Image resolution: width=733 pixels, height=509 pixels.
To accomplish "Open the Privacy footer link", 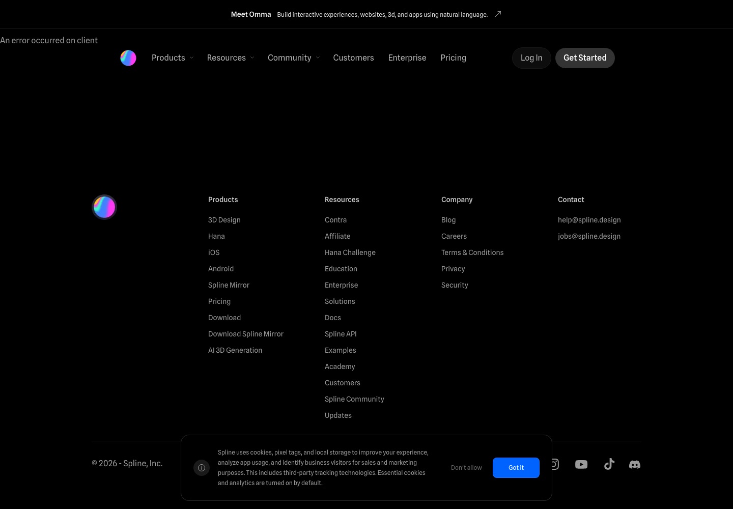I will [x=454, y=269].
